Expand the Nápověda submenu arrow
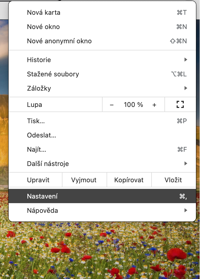 pyautogui.click(x=186, y=211)
